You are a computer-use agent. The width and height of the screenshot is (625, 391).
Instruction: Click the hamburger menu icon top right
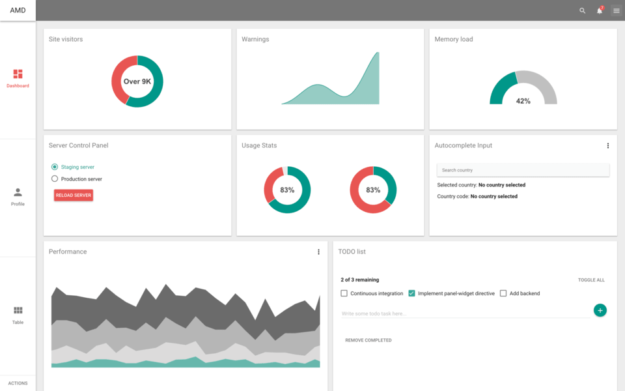click(x=616, y=10)
